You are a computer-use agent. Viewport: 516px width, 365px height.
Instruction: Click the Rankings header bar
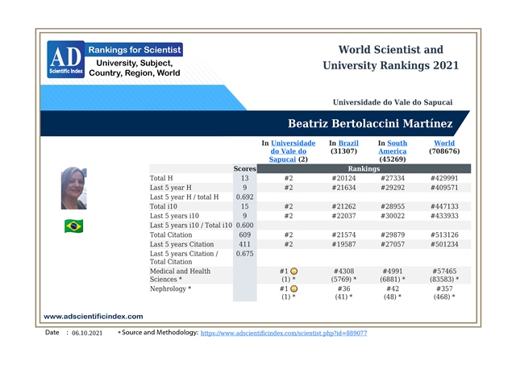(x=364, y=168)
